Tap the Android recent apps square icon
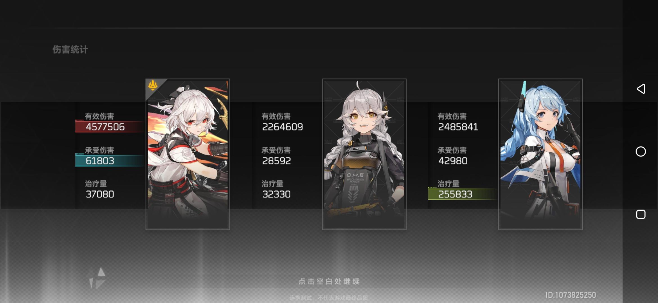Viewport: 658px width, 303px height. click(641, 214)
